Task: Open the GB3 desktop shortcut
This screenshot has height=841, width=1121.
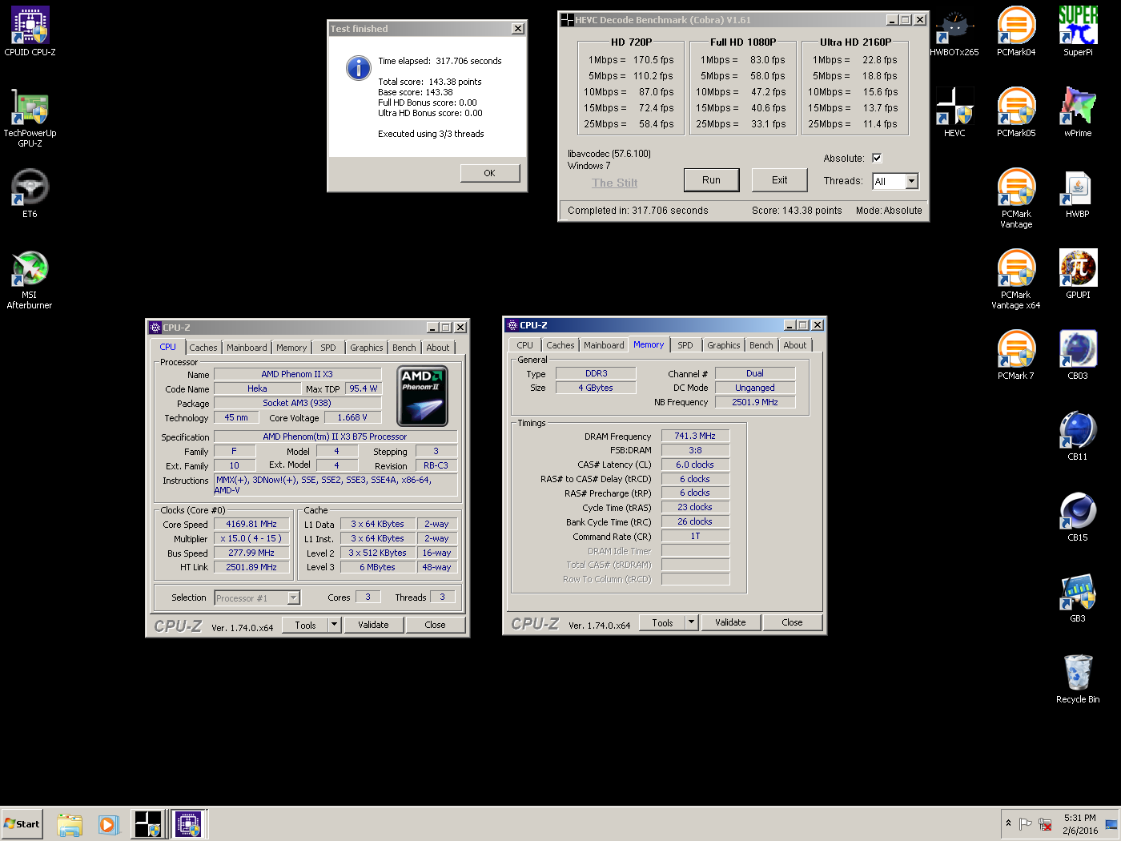Action: point(1078,598)
